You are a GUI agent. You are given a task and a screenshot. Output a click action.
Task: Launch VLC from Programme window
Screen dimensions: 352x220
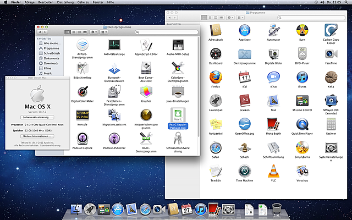point(273,171)
